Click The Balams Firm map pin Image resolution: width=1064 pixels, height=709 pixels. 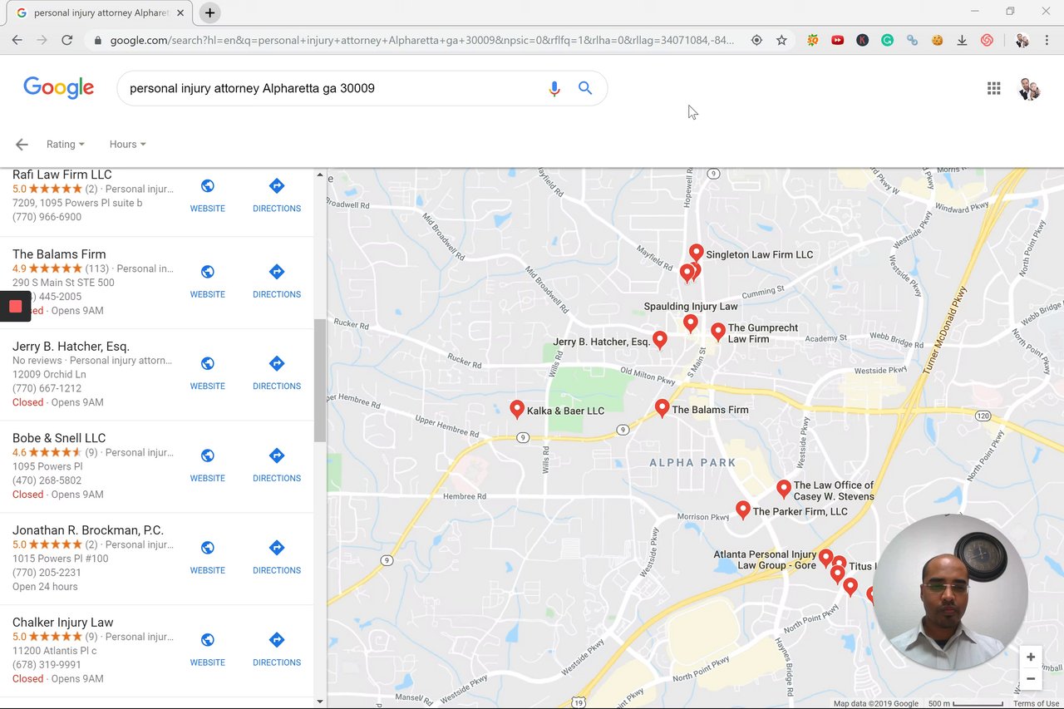coord(662,408)
